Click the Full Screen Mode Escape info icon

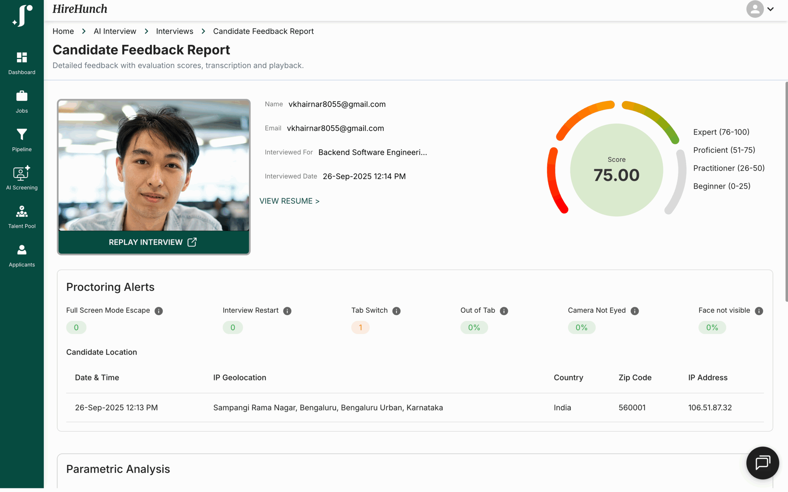pos(159,311)
